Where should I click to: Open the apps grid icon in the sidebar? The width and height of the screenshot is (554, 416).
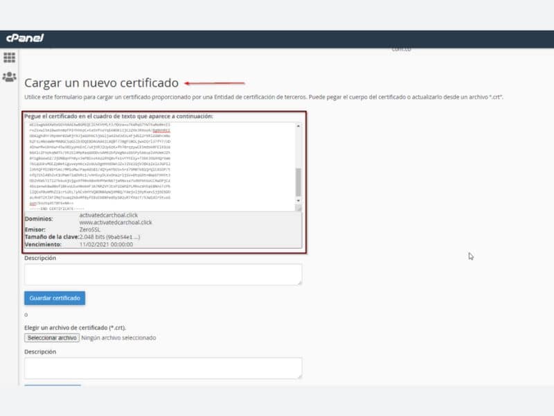coord(10,58)
